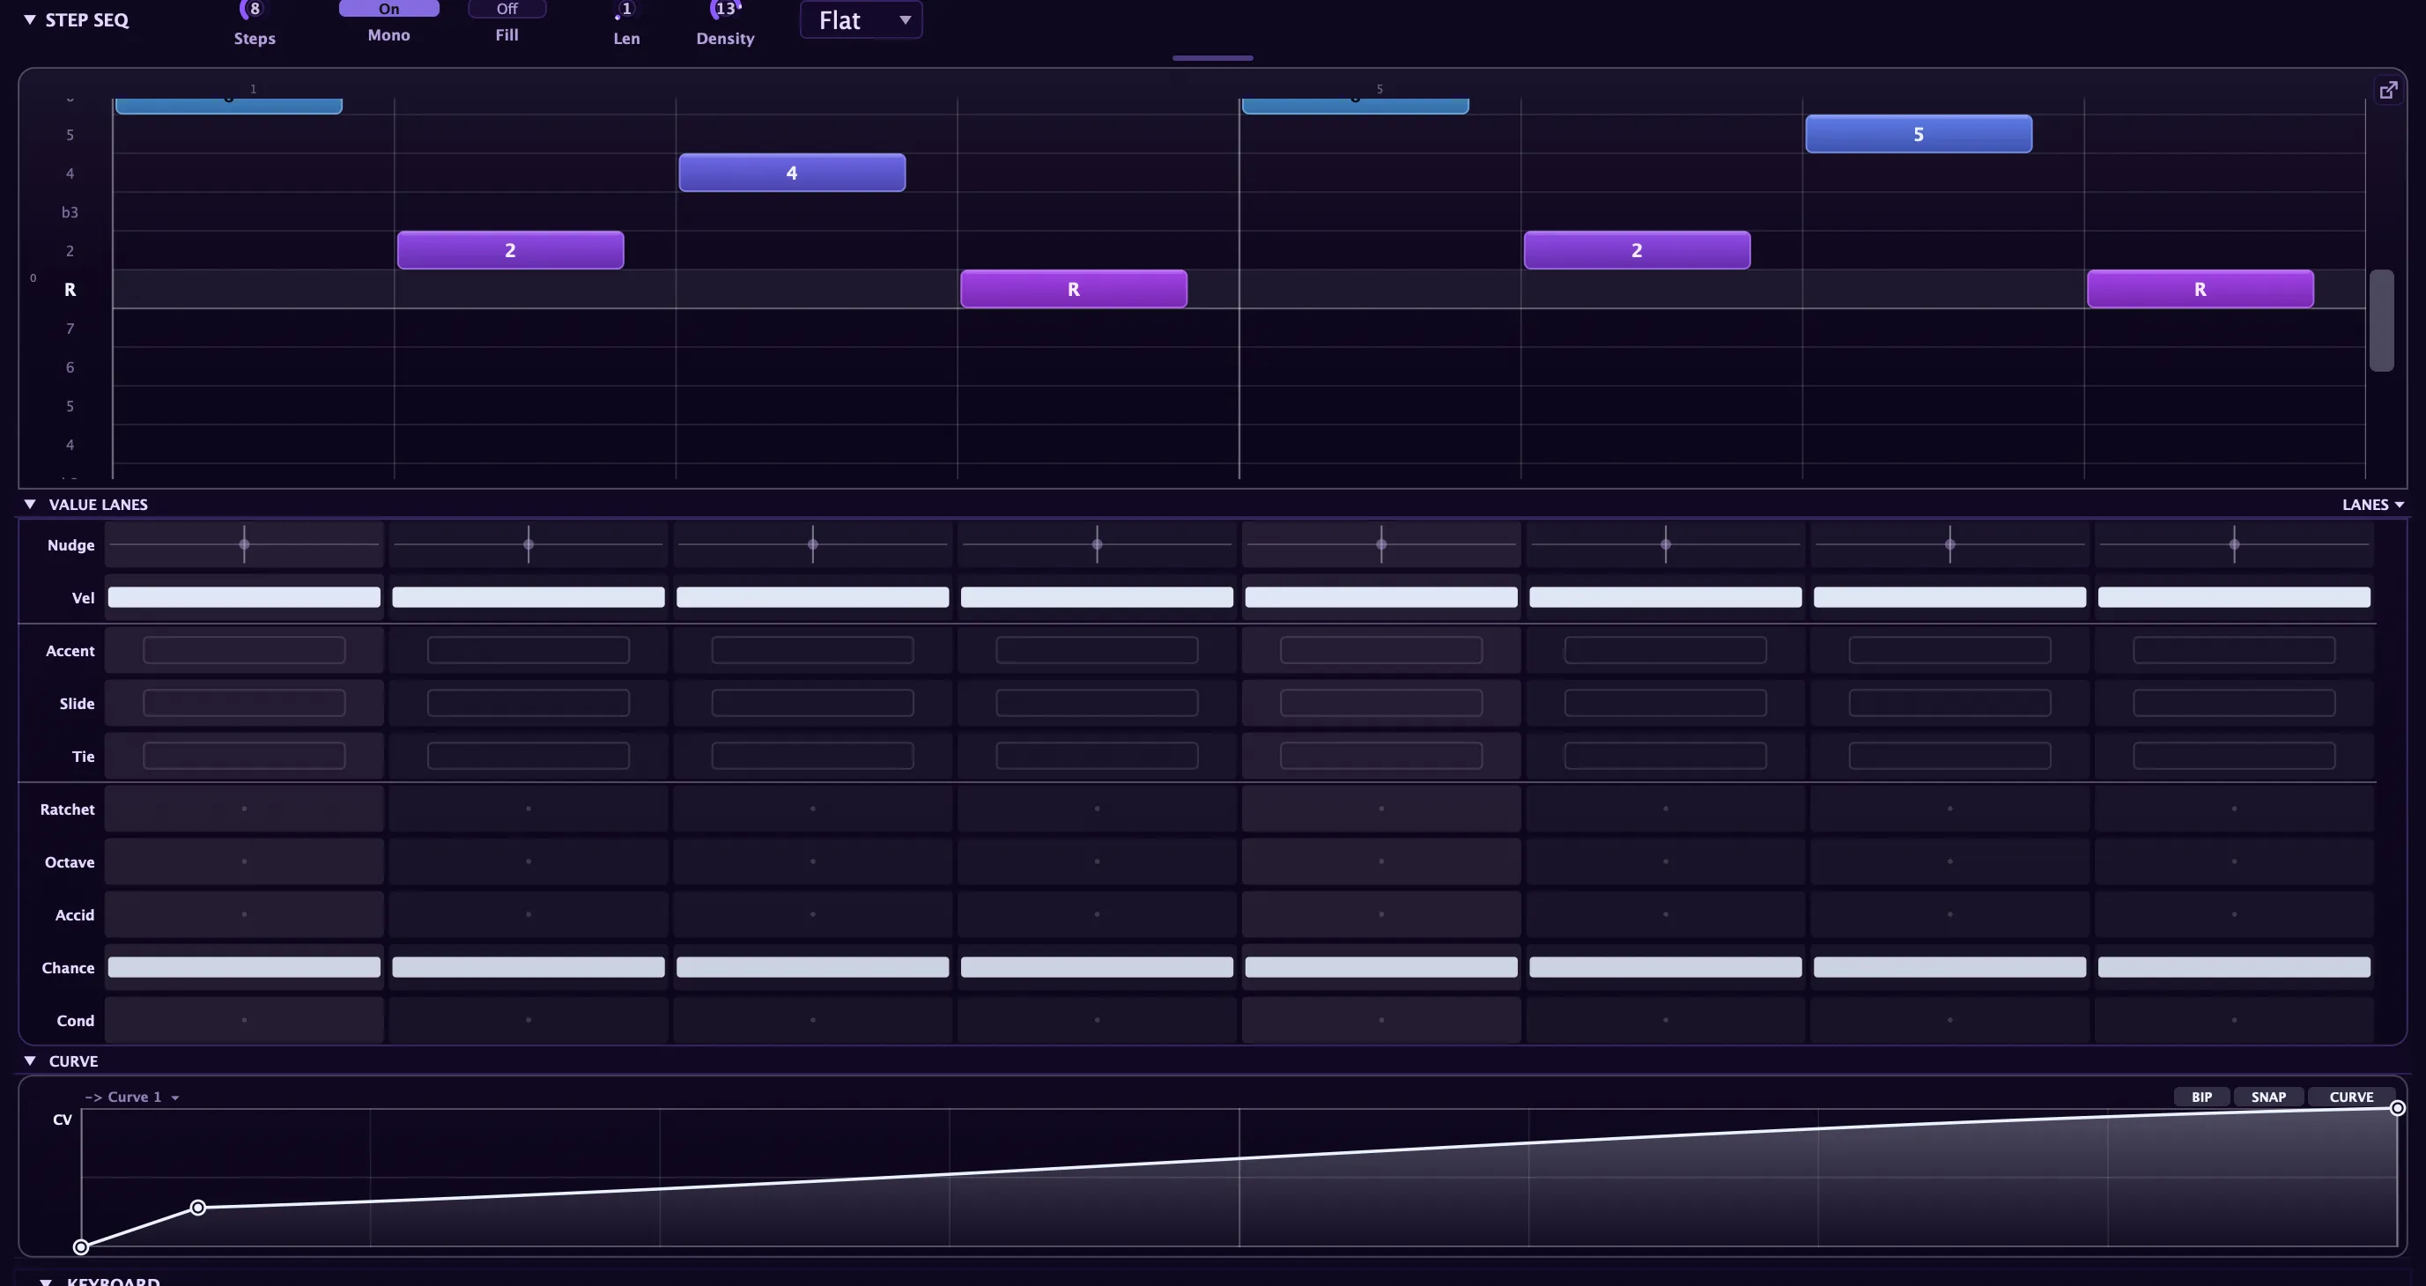Enable Accent on step 4

click(x=1098, y=651)
